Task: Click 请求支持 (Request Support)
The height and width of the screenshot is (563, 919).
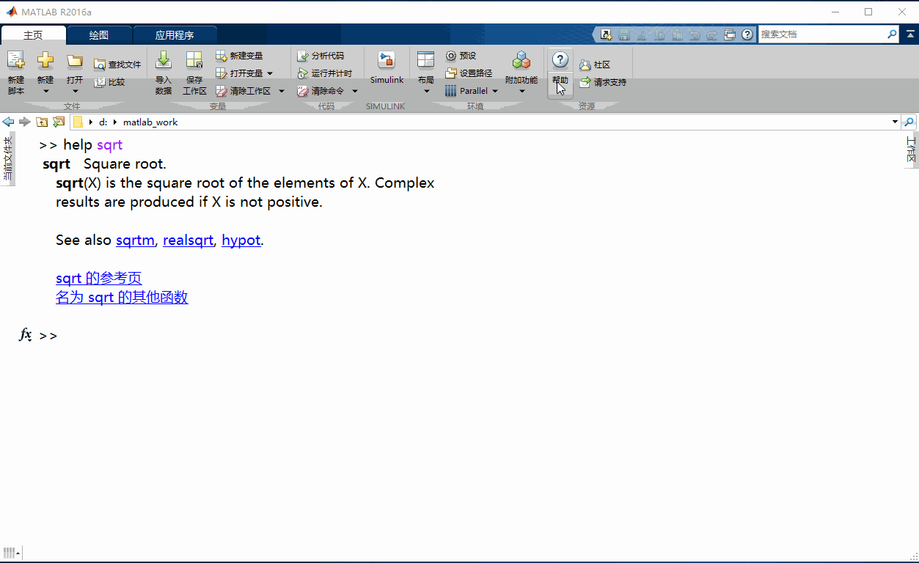Action: click(603, 82)
